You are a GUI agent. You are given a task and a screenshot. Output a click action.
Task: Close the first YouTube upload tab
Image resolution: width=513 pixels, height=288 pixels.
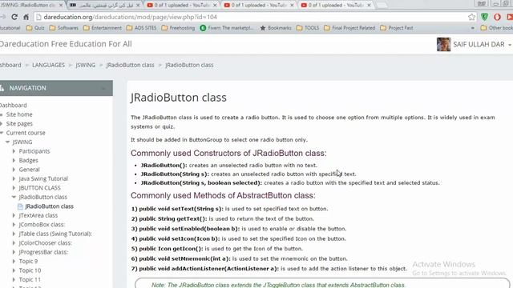[215, 6]
